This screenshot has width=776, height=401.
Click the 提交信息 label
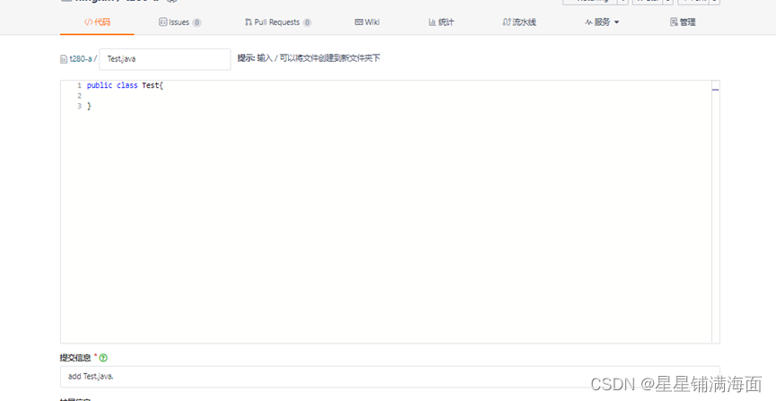click(75, 358)
